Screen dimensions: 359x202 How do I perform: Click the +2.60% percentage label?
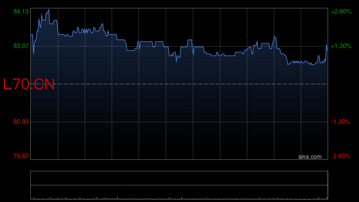pos(341,11)
